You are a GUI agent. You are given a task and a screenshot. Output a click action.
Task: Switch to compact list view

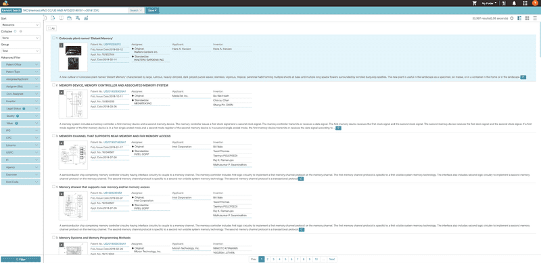click(x=535, y=18)
